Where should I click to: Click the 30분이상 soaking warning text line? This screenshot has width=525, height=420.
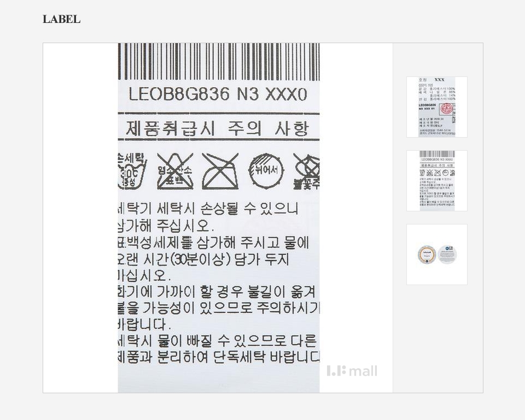(x=203, y=259)
